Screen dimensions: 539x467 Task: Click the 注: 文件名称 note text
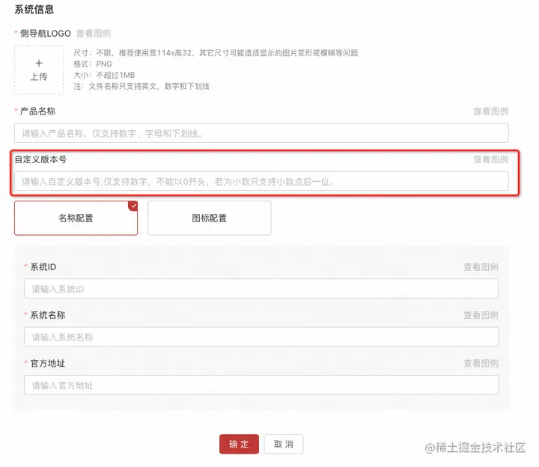pos(141,86)
